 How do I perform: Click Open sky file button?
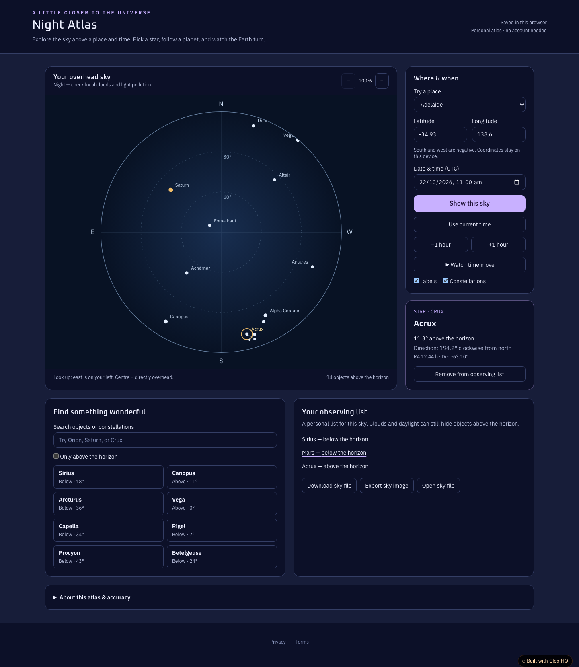[438, 486]
